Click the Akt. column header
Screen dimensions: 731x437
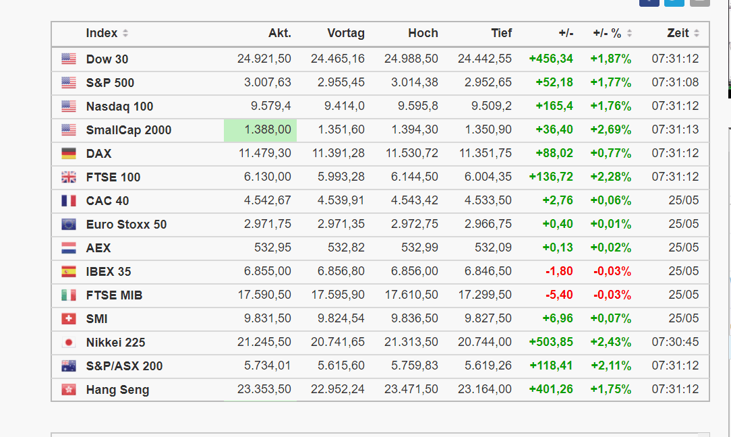[279, 33]
